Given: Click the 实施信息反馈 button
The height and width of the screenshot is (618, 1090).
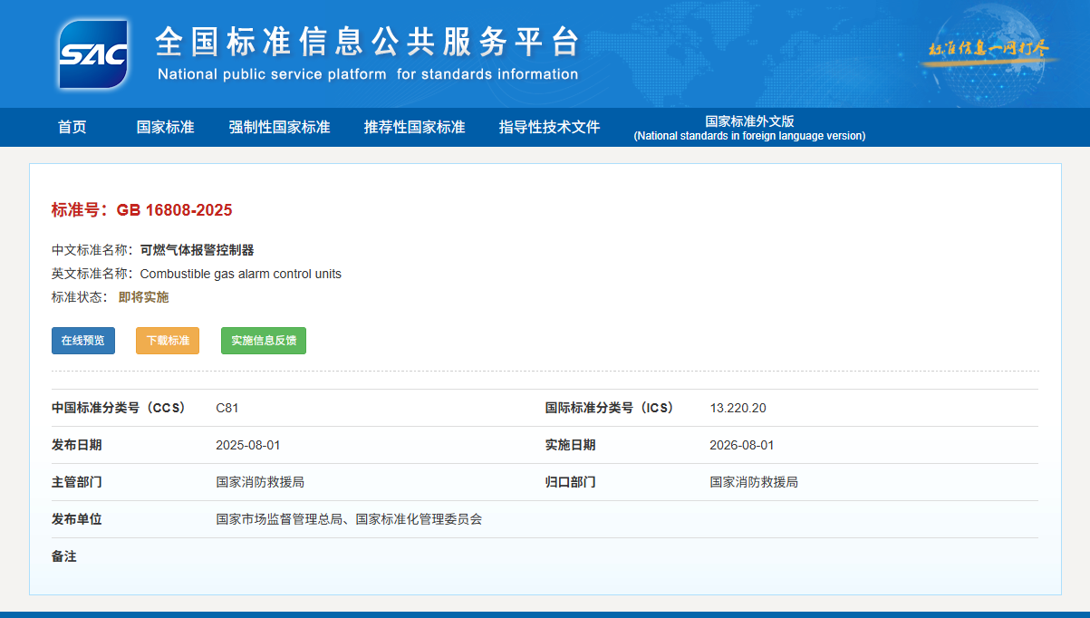Looking at the screenshot, I should click(264, 341).
